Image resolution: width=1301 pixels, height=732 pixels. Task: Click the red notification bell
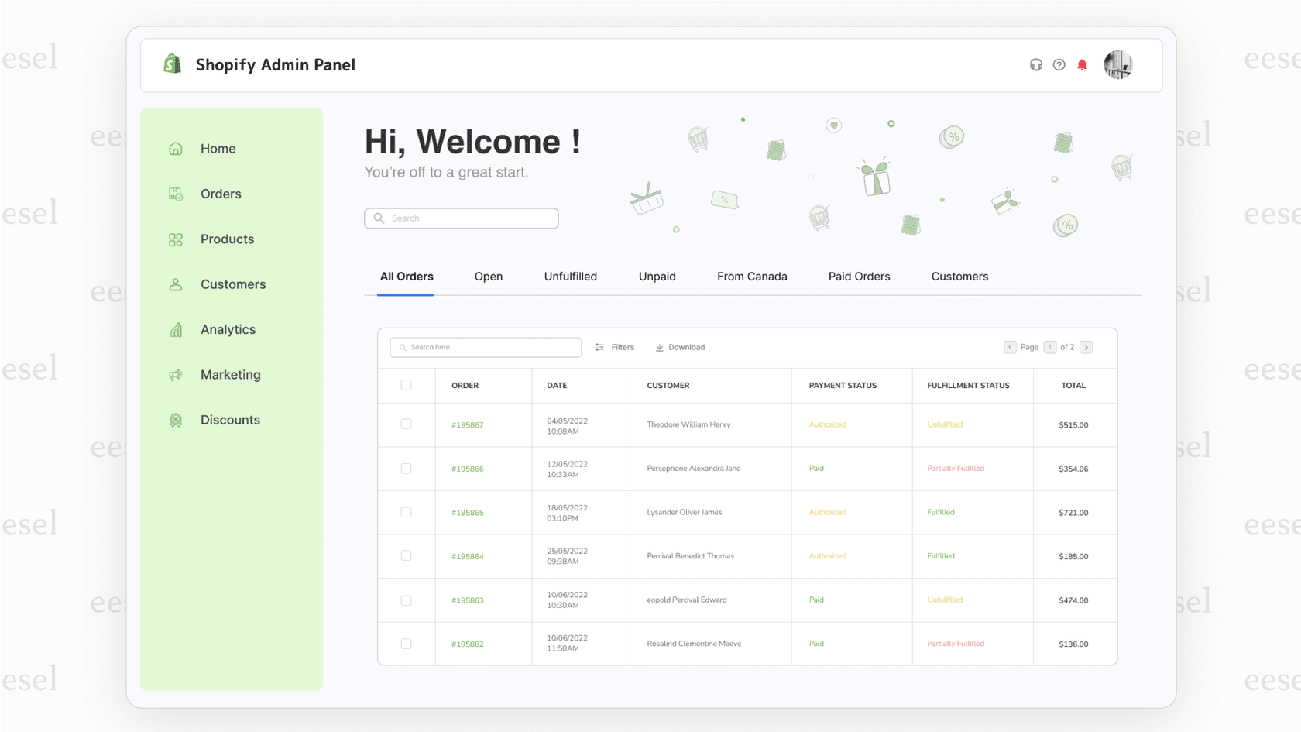(1082, 65)
